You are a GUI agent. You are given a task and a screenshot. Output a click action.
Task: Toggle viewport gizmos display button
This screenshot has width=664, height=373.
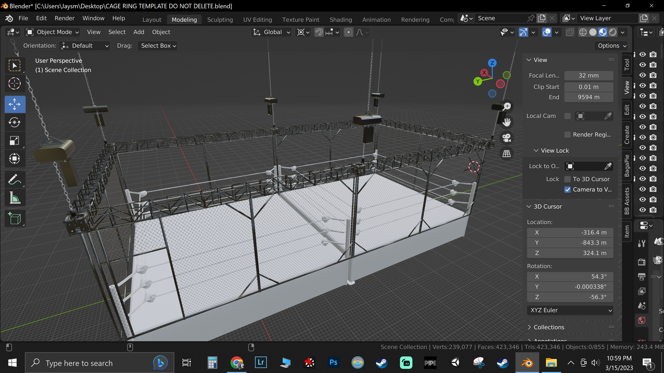pyautogui.click(x=523, y=32)
